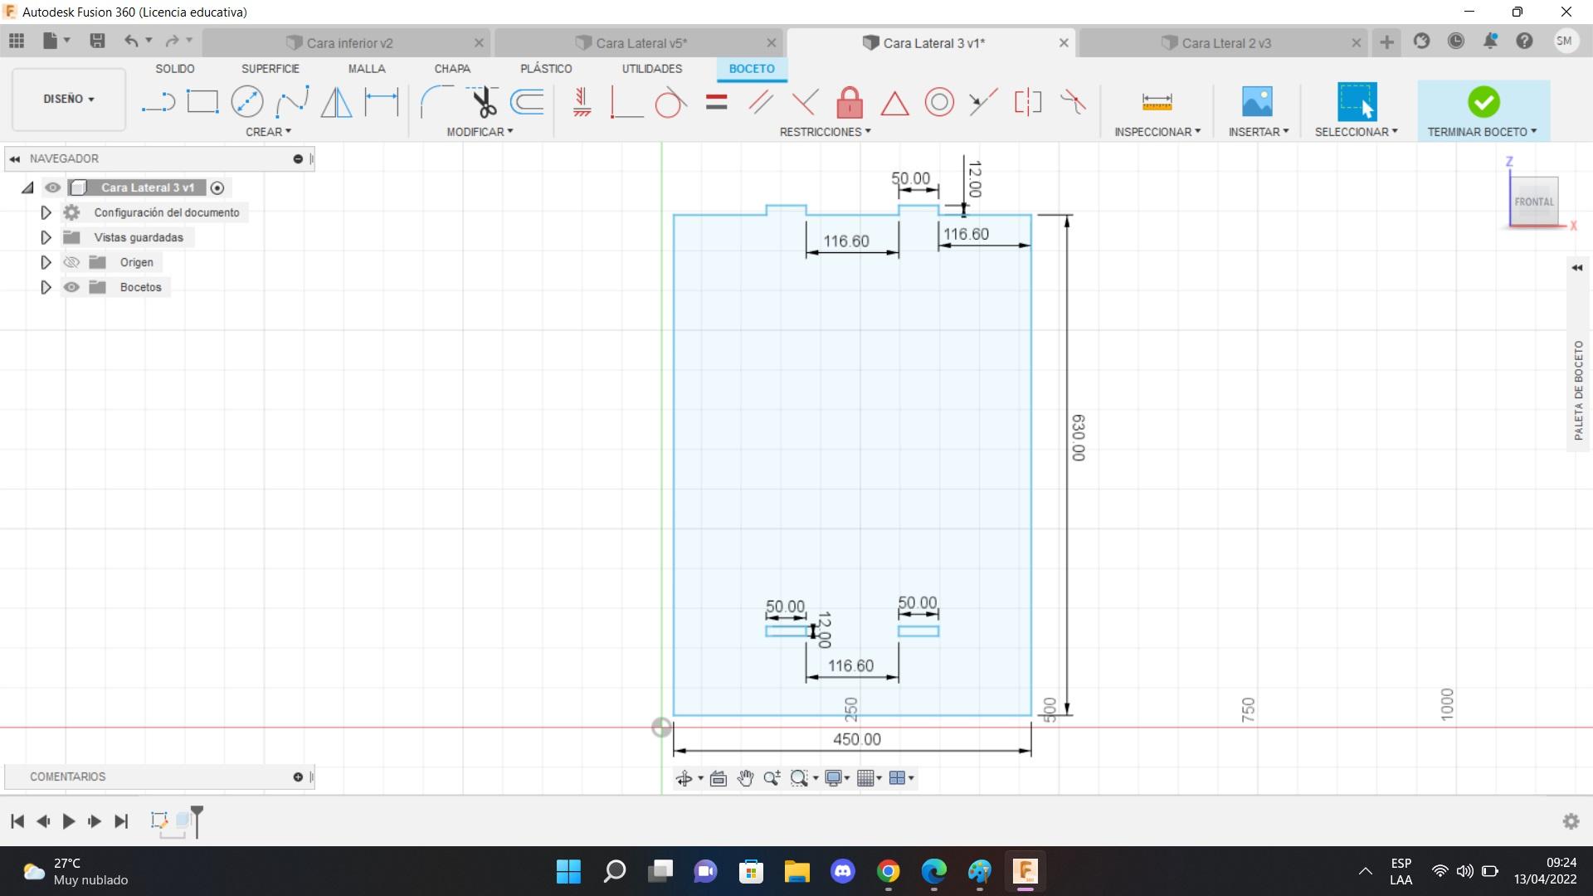
Task: Show the hidden Origen folder
Action: coord(71,262)
